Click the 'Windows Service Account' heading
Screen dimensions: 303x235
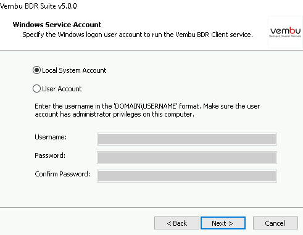(57, 25)
